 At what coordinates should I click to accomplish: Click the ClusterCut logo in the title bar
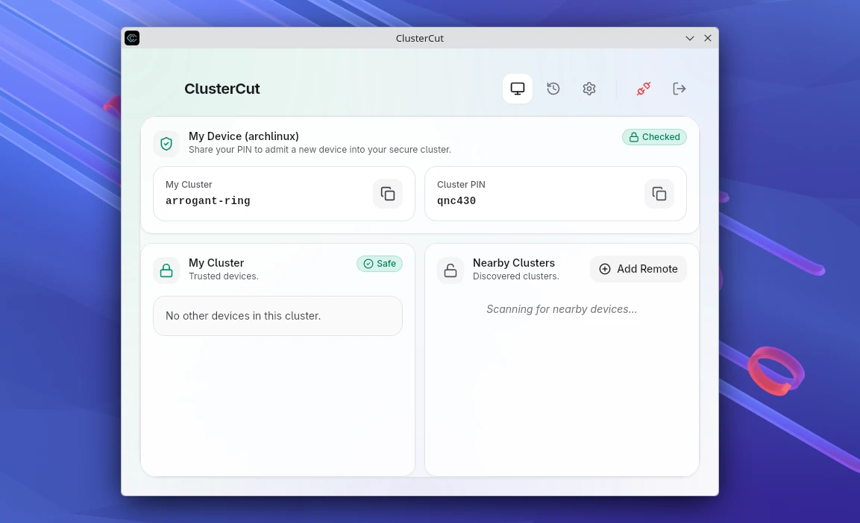click(132, 38)
